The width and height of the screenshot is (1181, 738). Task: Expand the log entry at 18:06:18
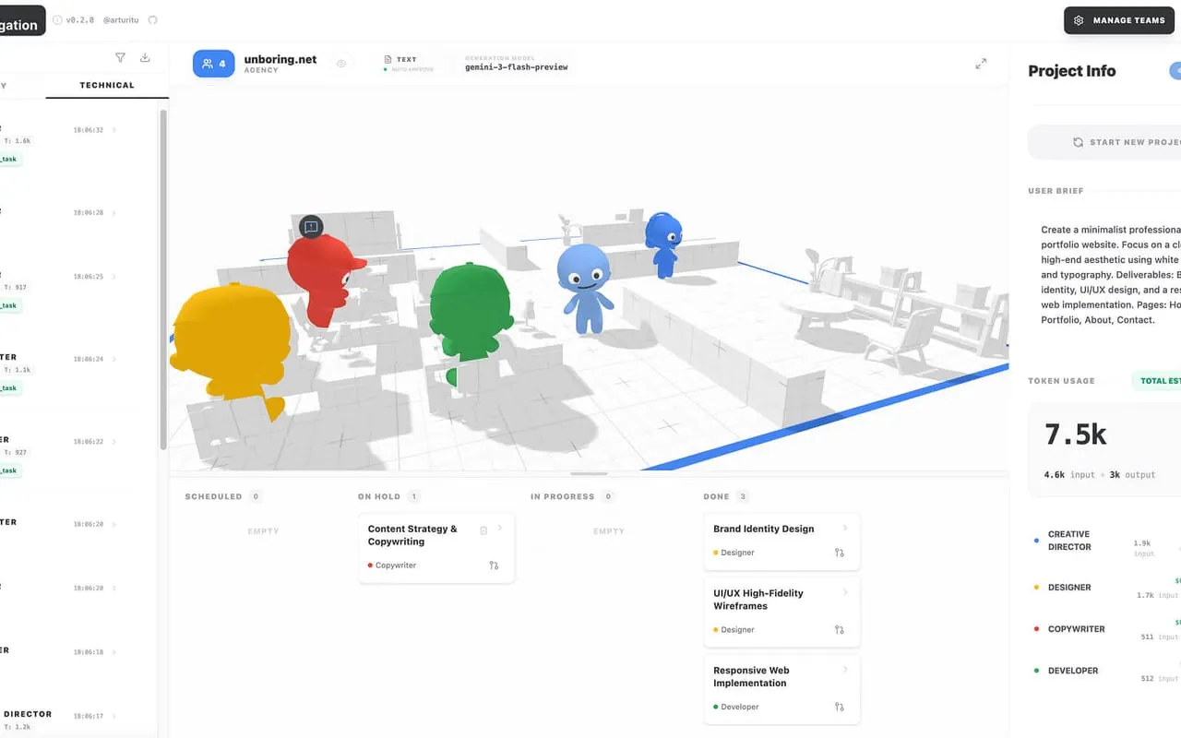pyautogui.click(x=114, y=652)
